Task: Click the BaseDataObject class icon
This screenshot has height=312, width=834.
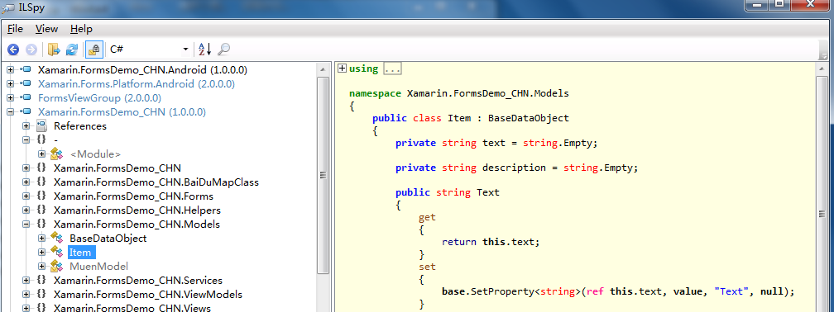Action: coord(57,239)
